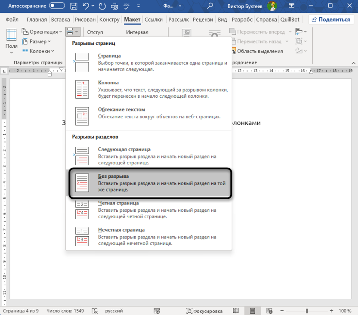Click the Колонка break thumbnail icon
Viewport: 358px width, 315px height.
(82, 89)
